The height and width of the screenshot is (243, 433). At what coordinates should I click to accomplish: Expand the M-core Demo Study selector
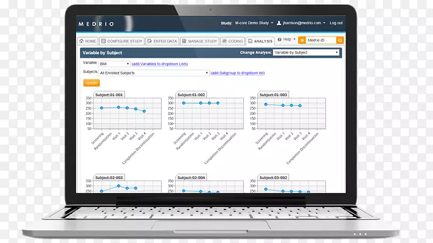click(254, 23)
